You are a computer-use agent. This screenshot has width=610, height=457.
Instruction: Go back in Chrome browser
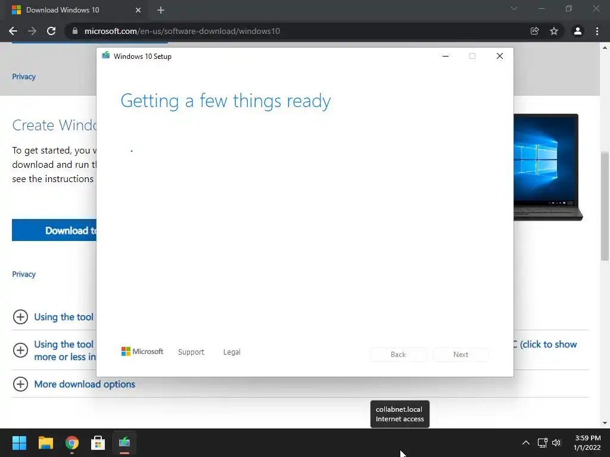pos(13,31)
